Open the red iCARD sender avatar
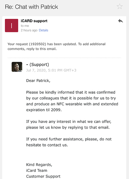The height and width of the screenshot is (179, 129). pyautogui.click(x=11, y=25)
